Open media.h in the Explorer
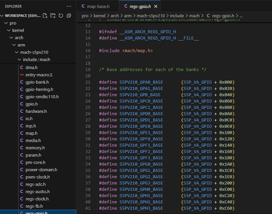The width and height of the screenshot is (272, 214). pos(33,140)
